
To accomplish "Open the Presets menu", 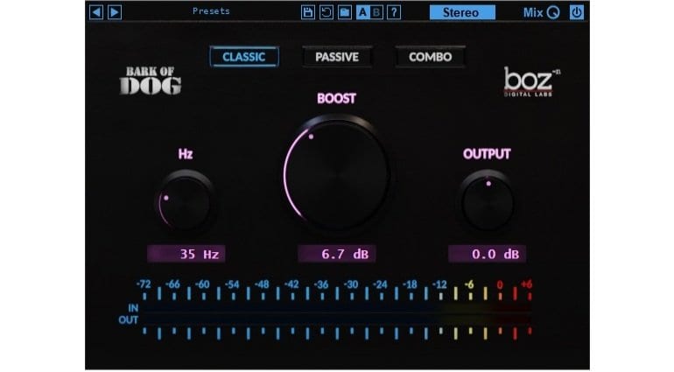I will tap(211, 11).
